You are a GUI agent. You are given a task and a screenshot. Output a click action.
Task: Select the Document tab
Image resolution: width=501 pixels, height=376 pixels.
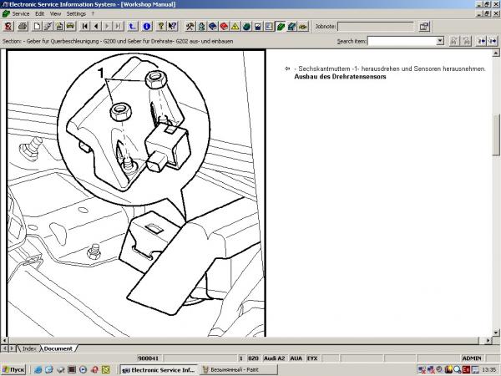58,348
